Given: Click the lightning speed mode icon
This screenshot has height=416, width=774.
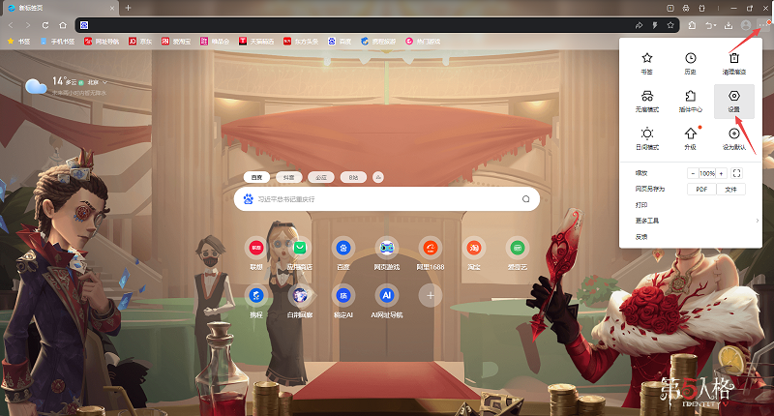Looking at the screenshot, I should (x=655, y=25).
